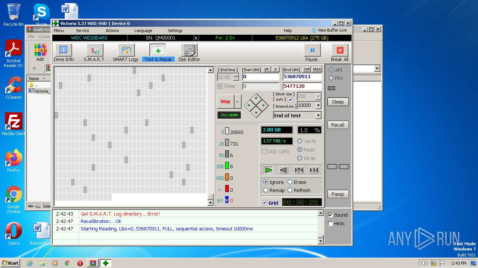Reset Start LBA with the 0 button
478x268 pixels.
point(275,70)
